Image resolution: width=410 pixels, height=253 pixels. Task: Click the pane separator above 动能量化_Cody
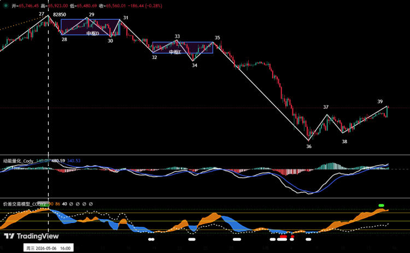click(x=205, y=155)
